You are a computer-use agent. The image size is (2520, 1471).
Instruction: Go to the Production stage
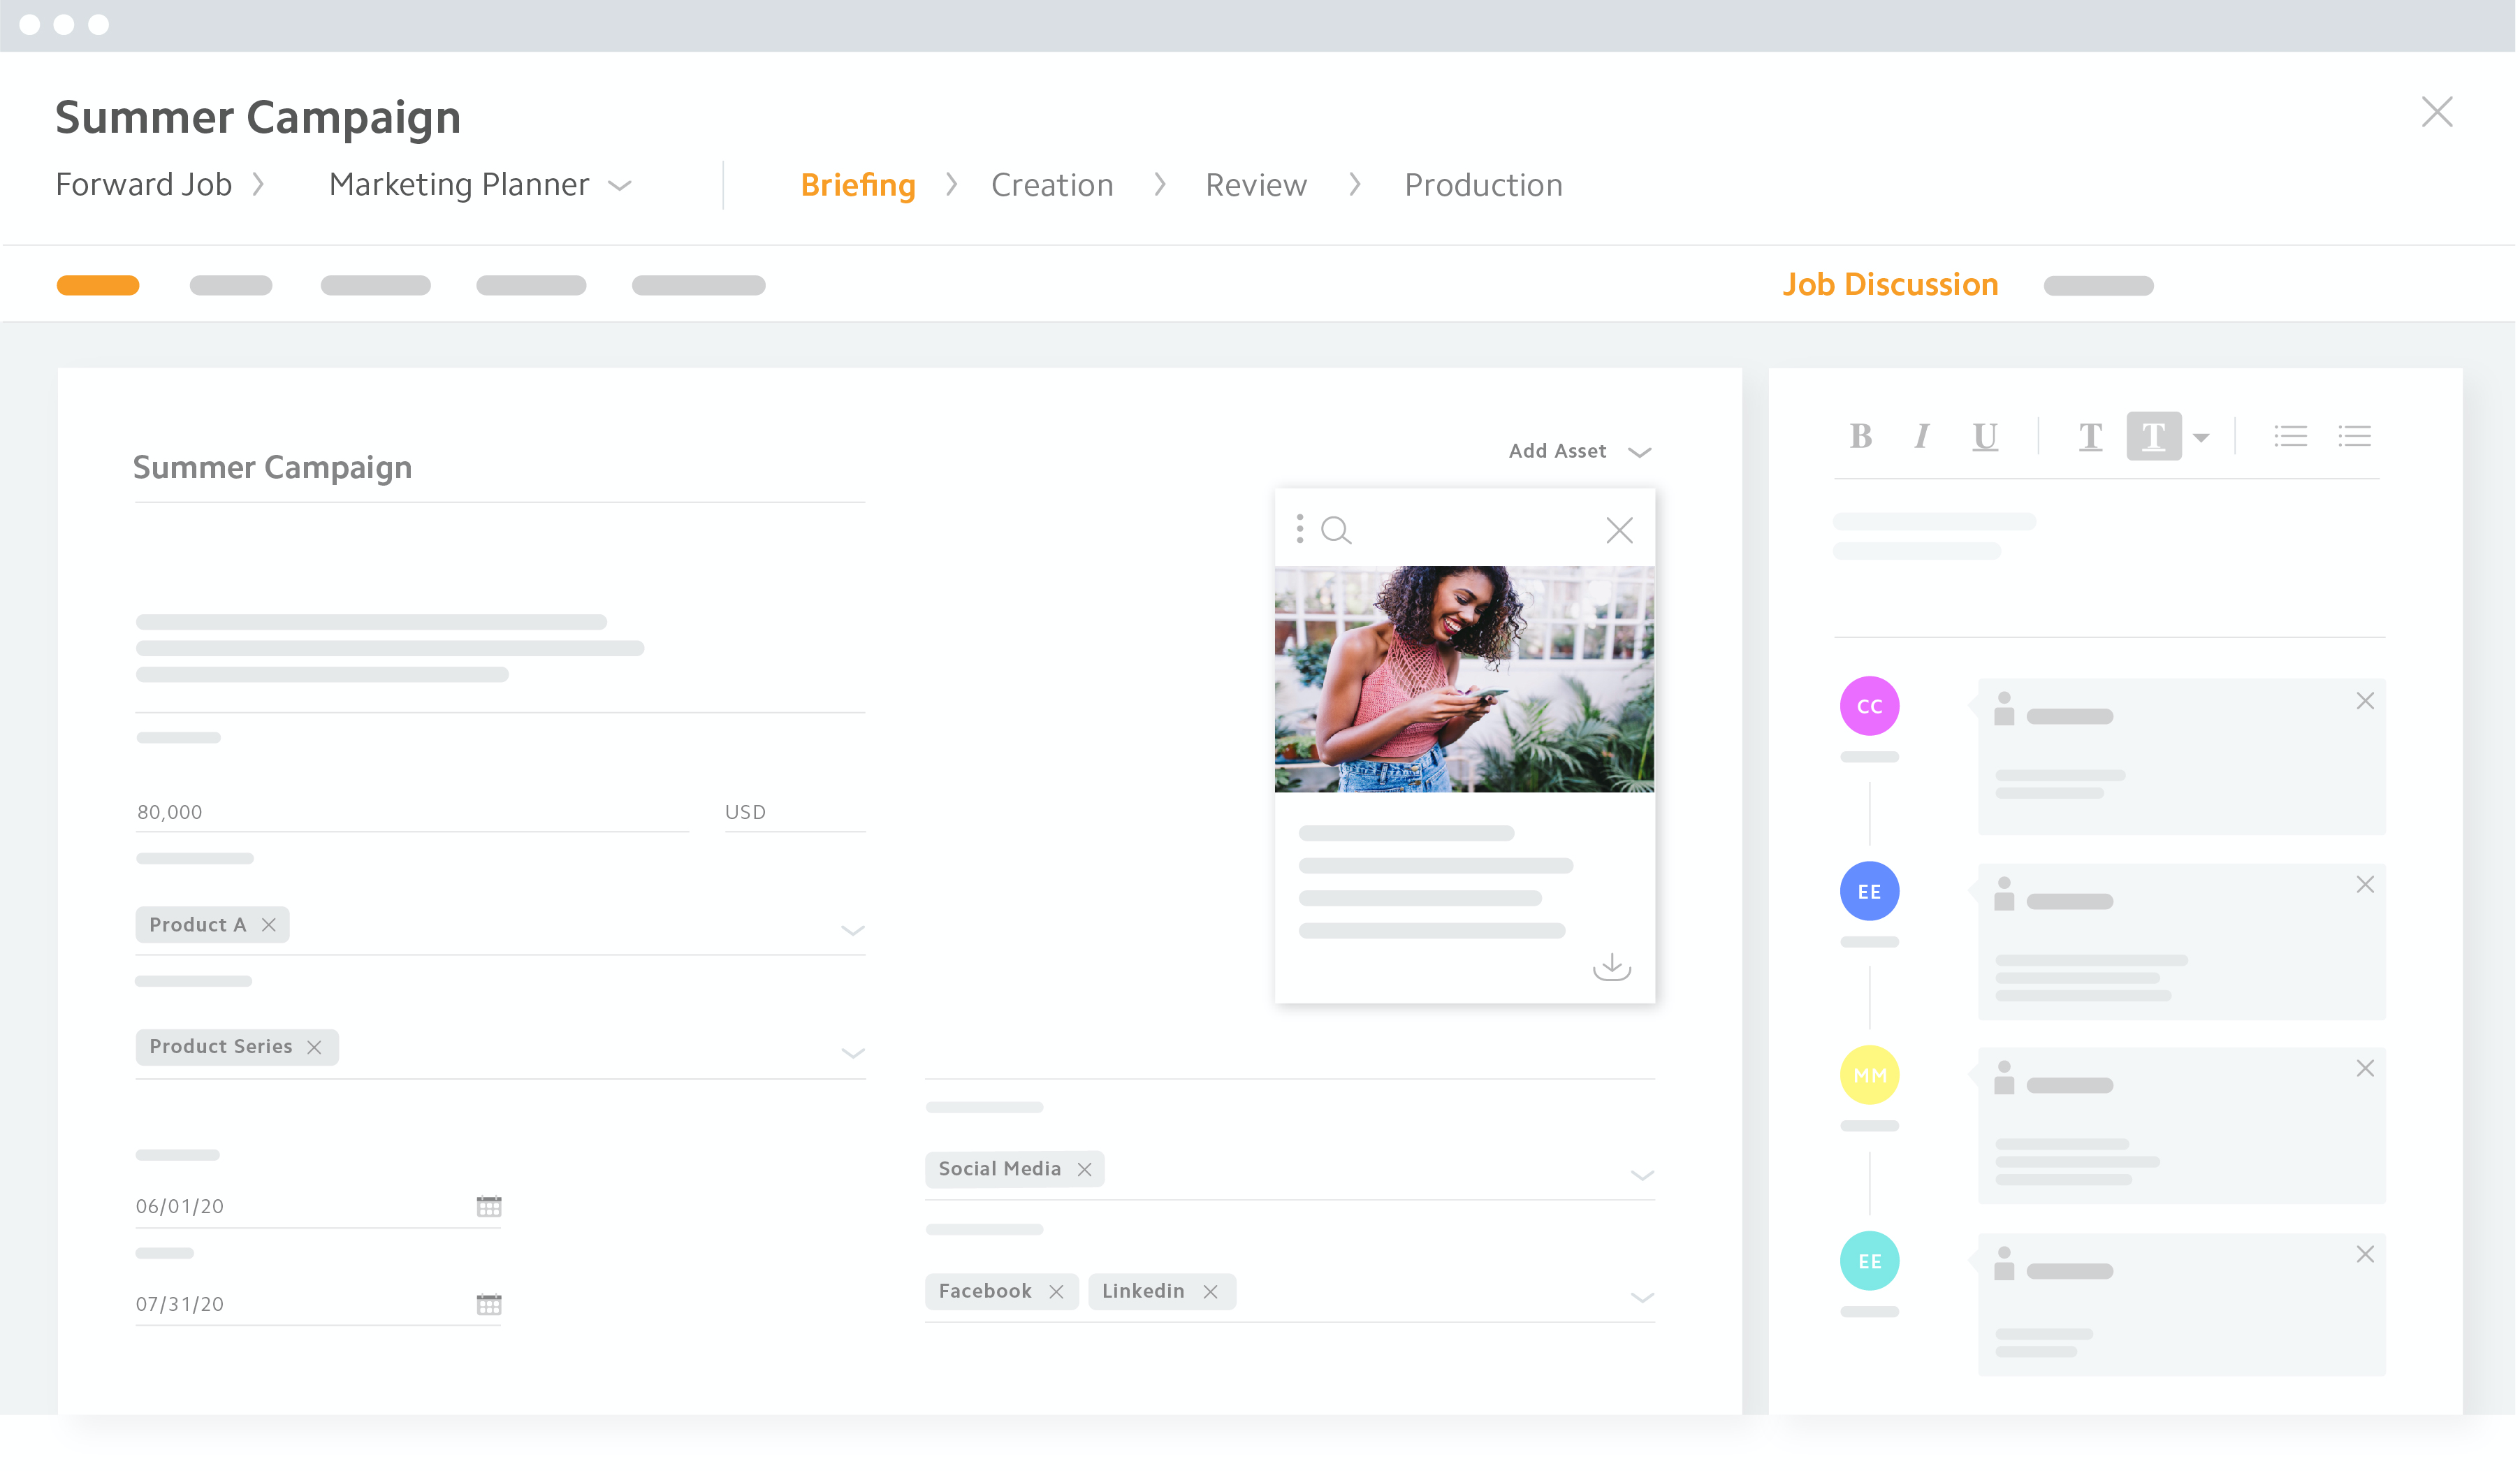[1483, 186]
